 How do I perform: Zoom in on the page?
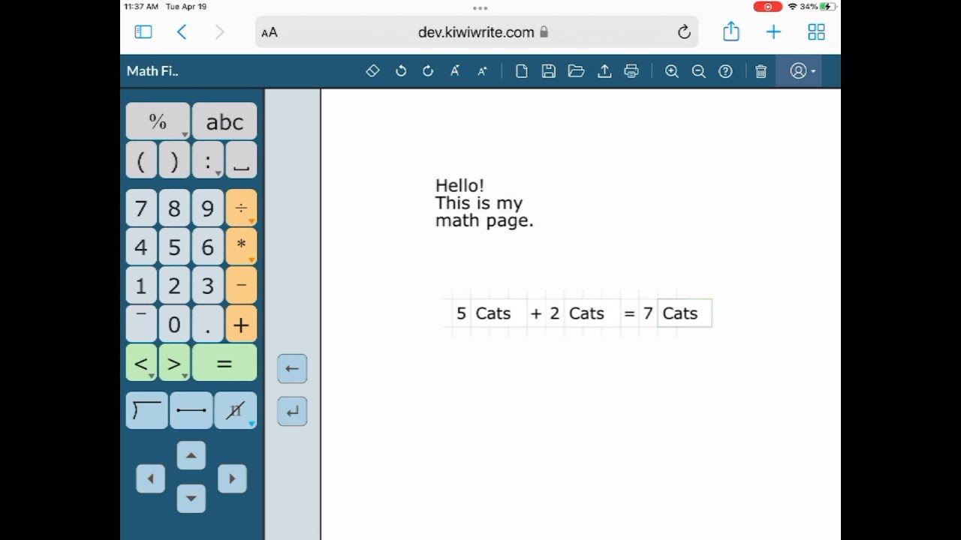pos(672,71)
